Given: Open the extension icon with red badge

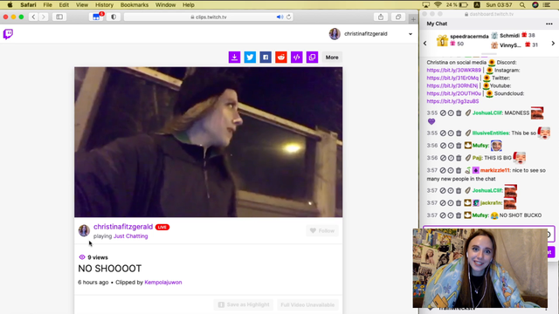Looking at the screenshot, I should click(96, 17).
